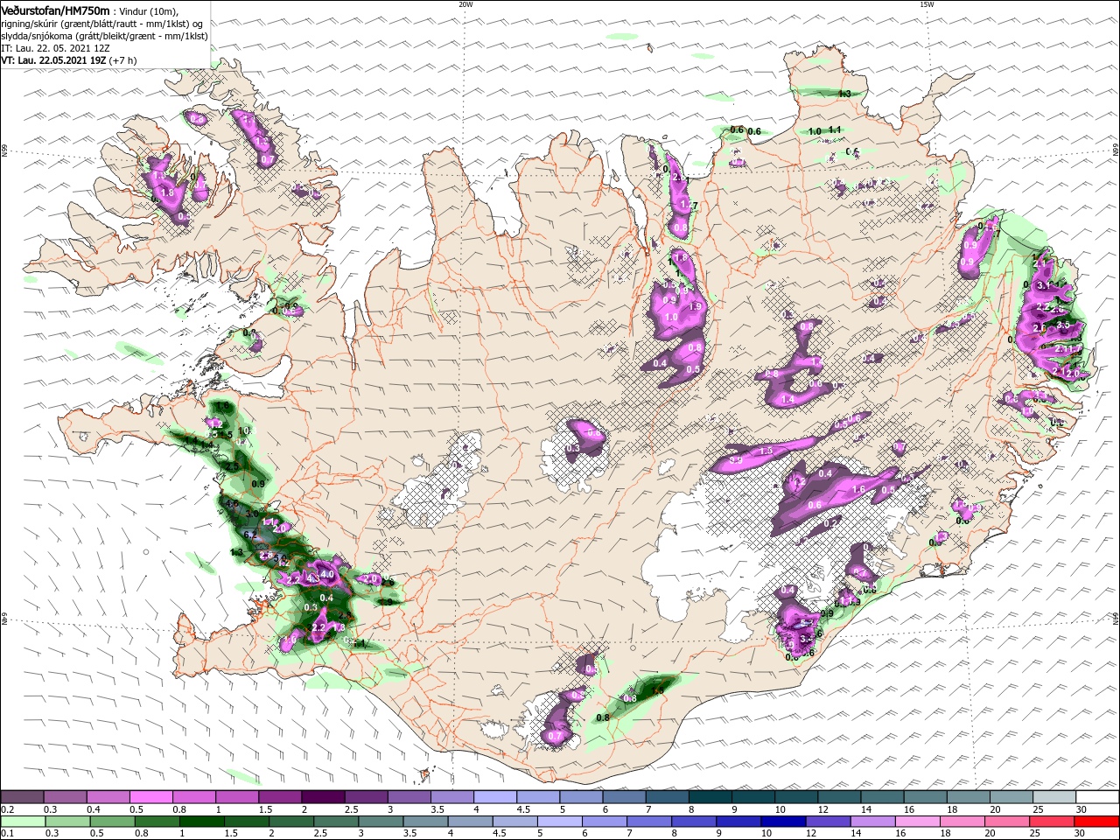This screenshot has width=1120, height=840.
Task: Click the 20W longitude label
Action: coord(465,4)
